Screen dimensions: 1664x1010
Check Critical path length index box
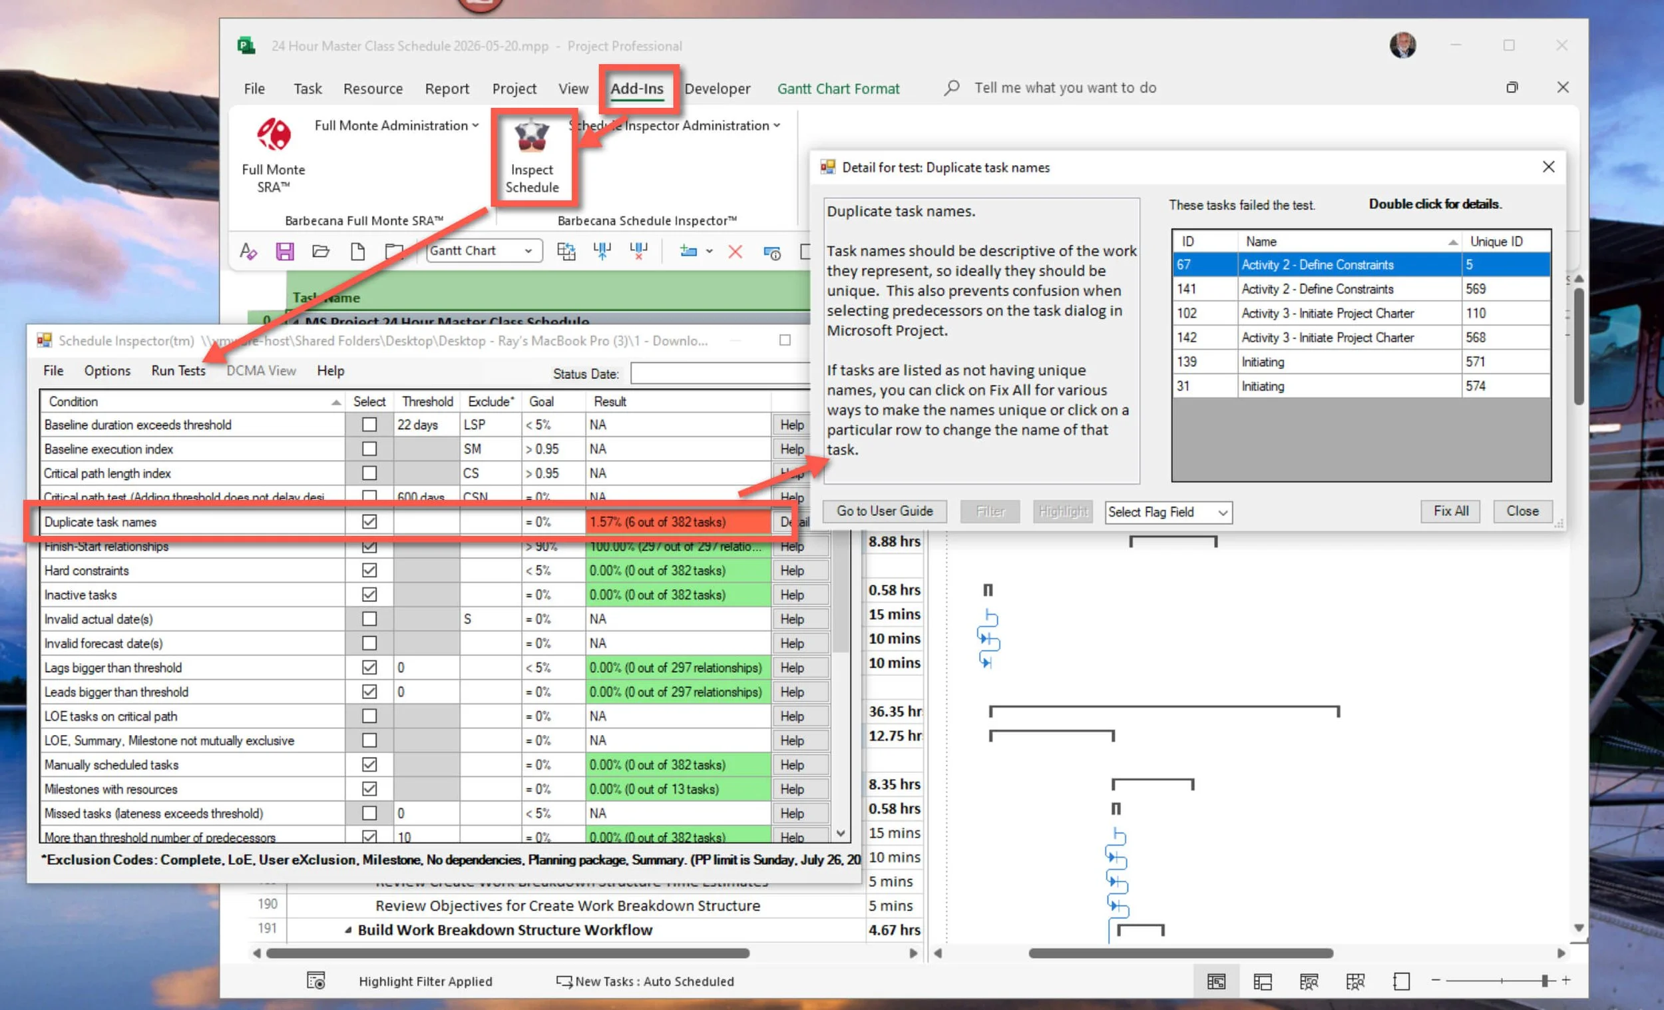369,473
